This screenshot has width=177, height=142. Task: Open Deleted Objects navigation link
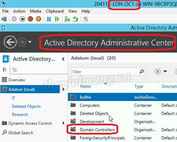tap(26, 106)
